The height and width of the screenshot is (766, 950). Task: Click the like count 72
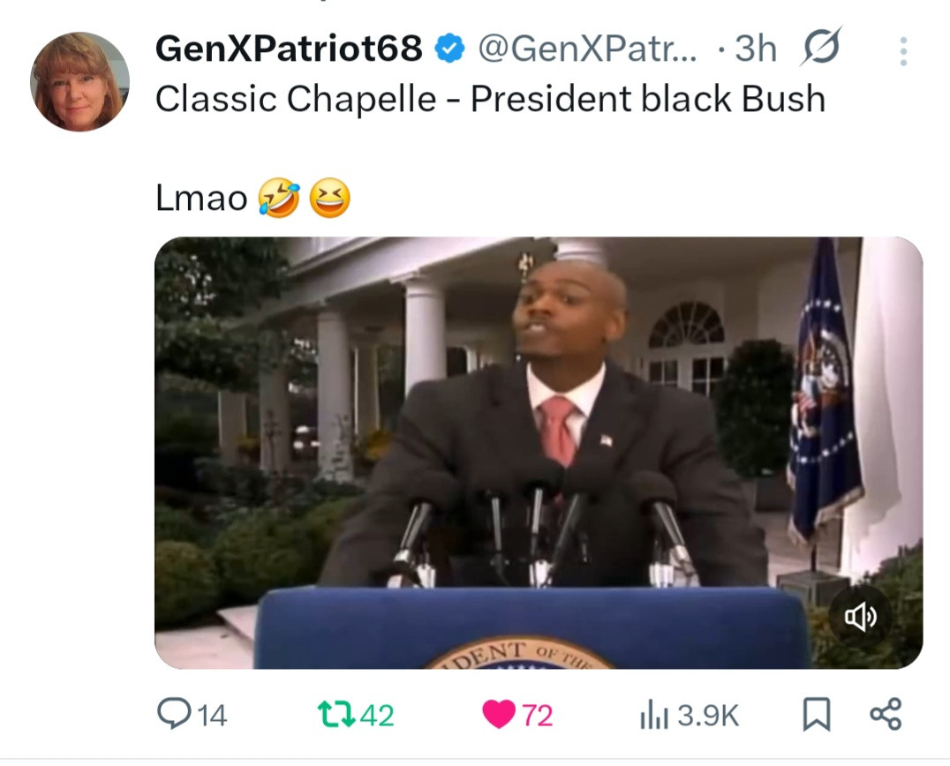tap(538, 716)
